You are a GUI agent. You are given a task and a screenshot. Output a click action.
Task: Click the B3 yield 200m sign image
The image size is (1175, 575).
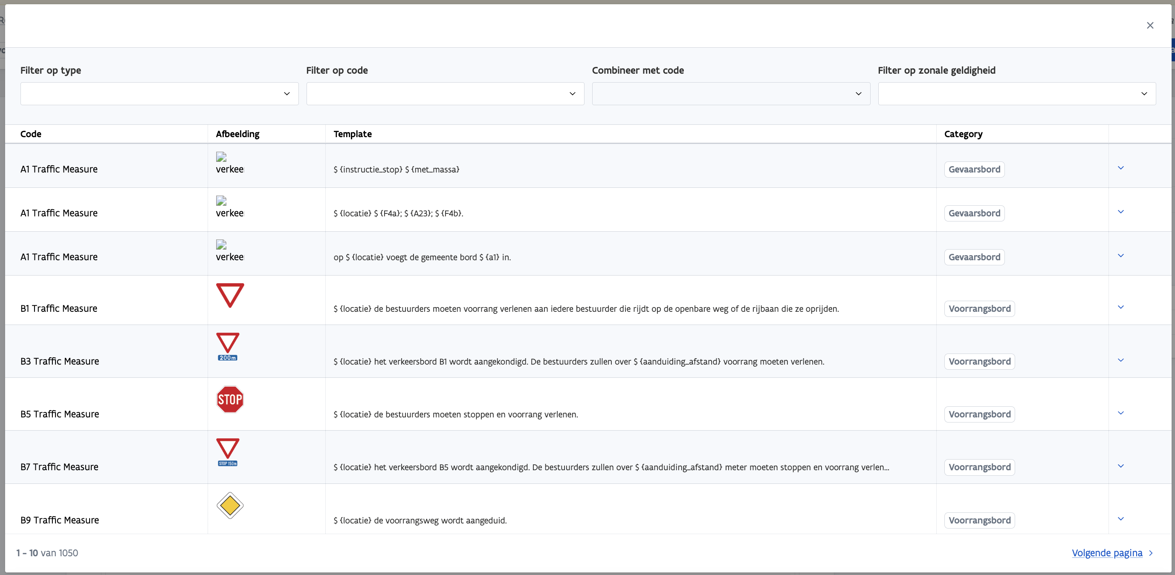(228, 346)
